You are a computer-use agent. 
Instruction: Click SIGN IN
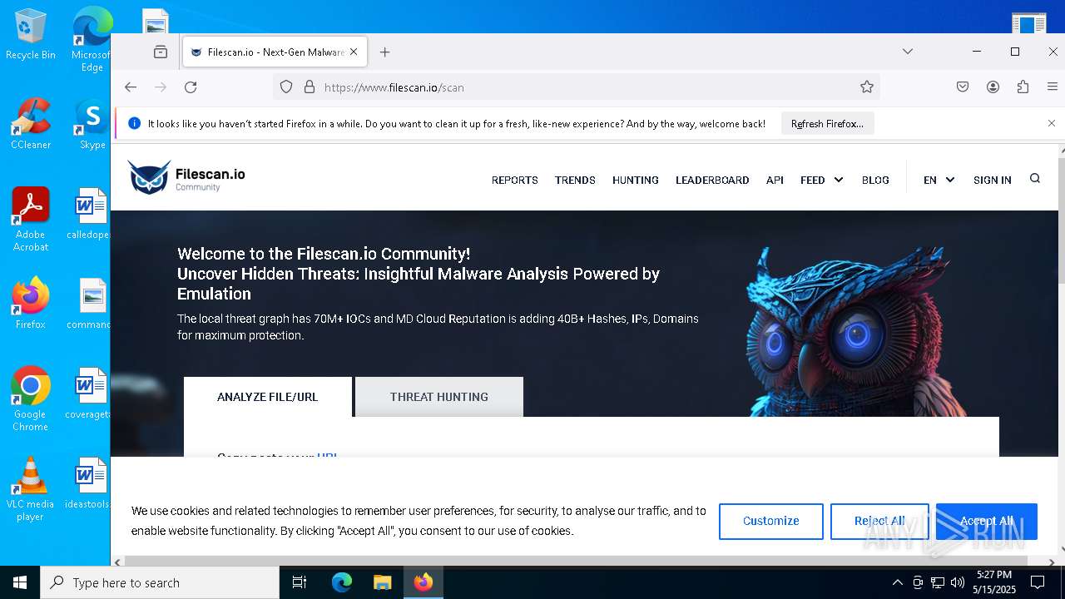click(993, 180)
